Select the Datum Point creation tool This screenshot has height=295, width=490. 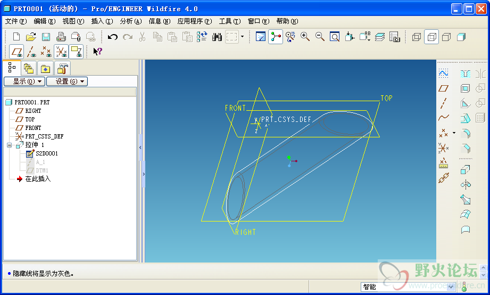tap(443, 133)
